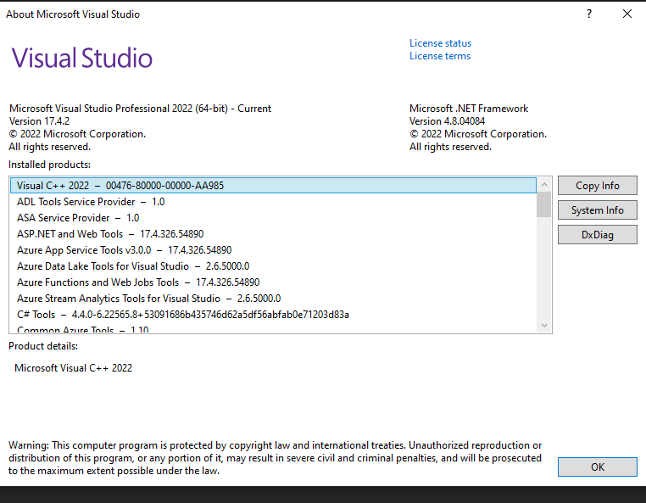Close the About Microsoft Visual Studio dialog
Image resolution: width=646 pixels, height=503 pixels.
[x=627, y=14]
